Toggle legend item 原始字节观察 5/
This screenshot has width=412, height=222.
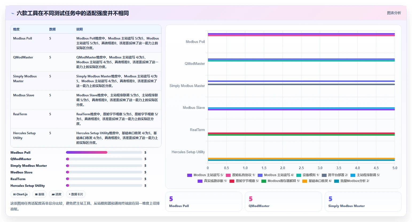[244, 181]
